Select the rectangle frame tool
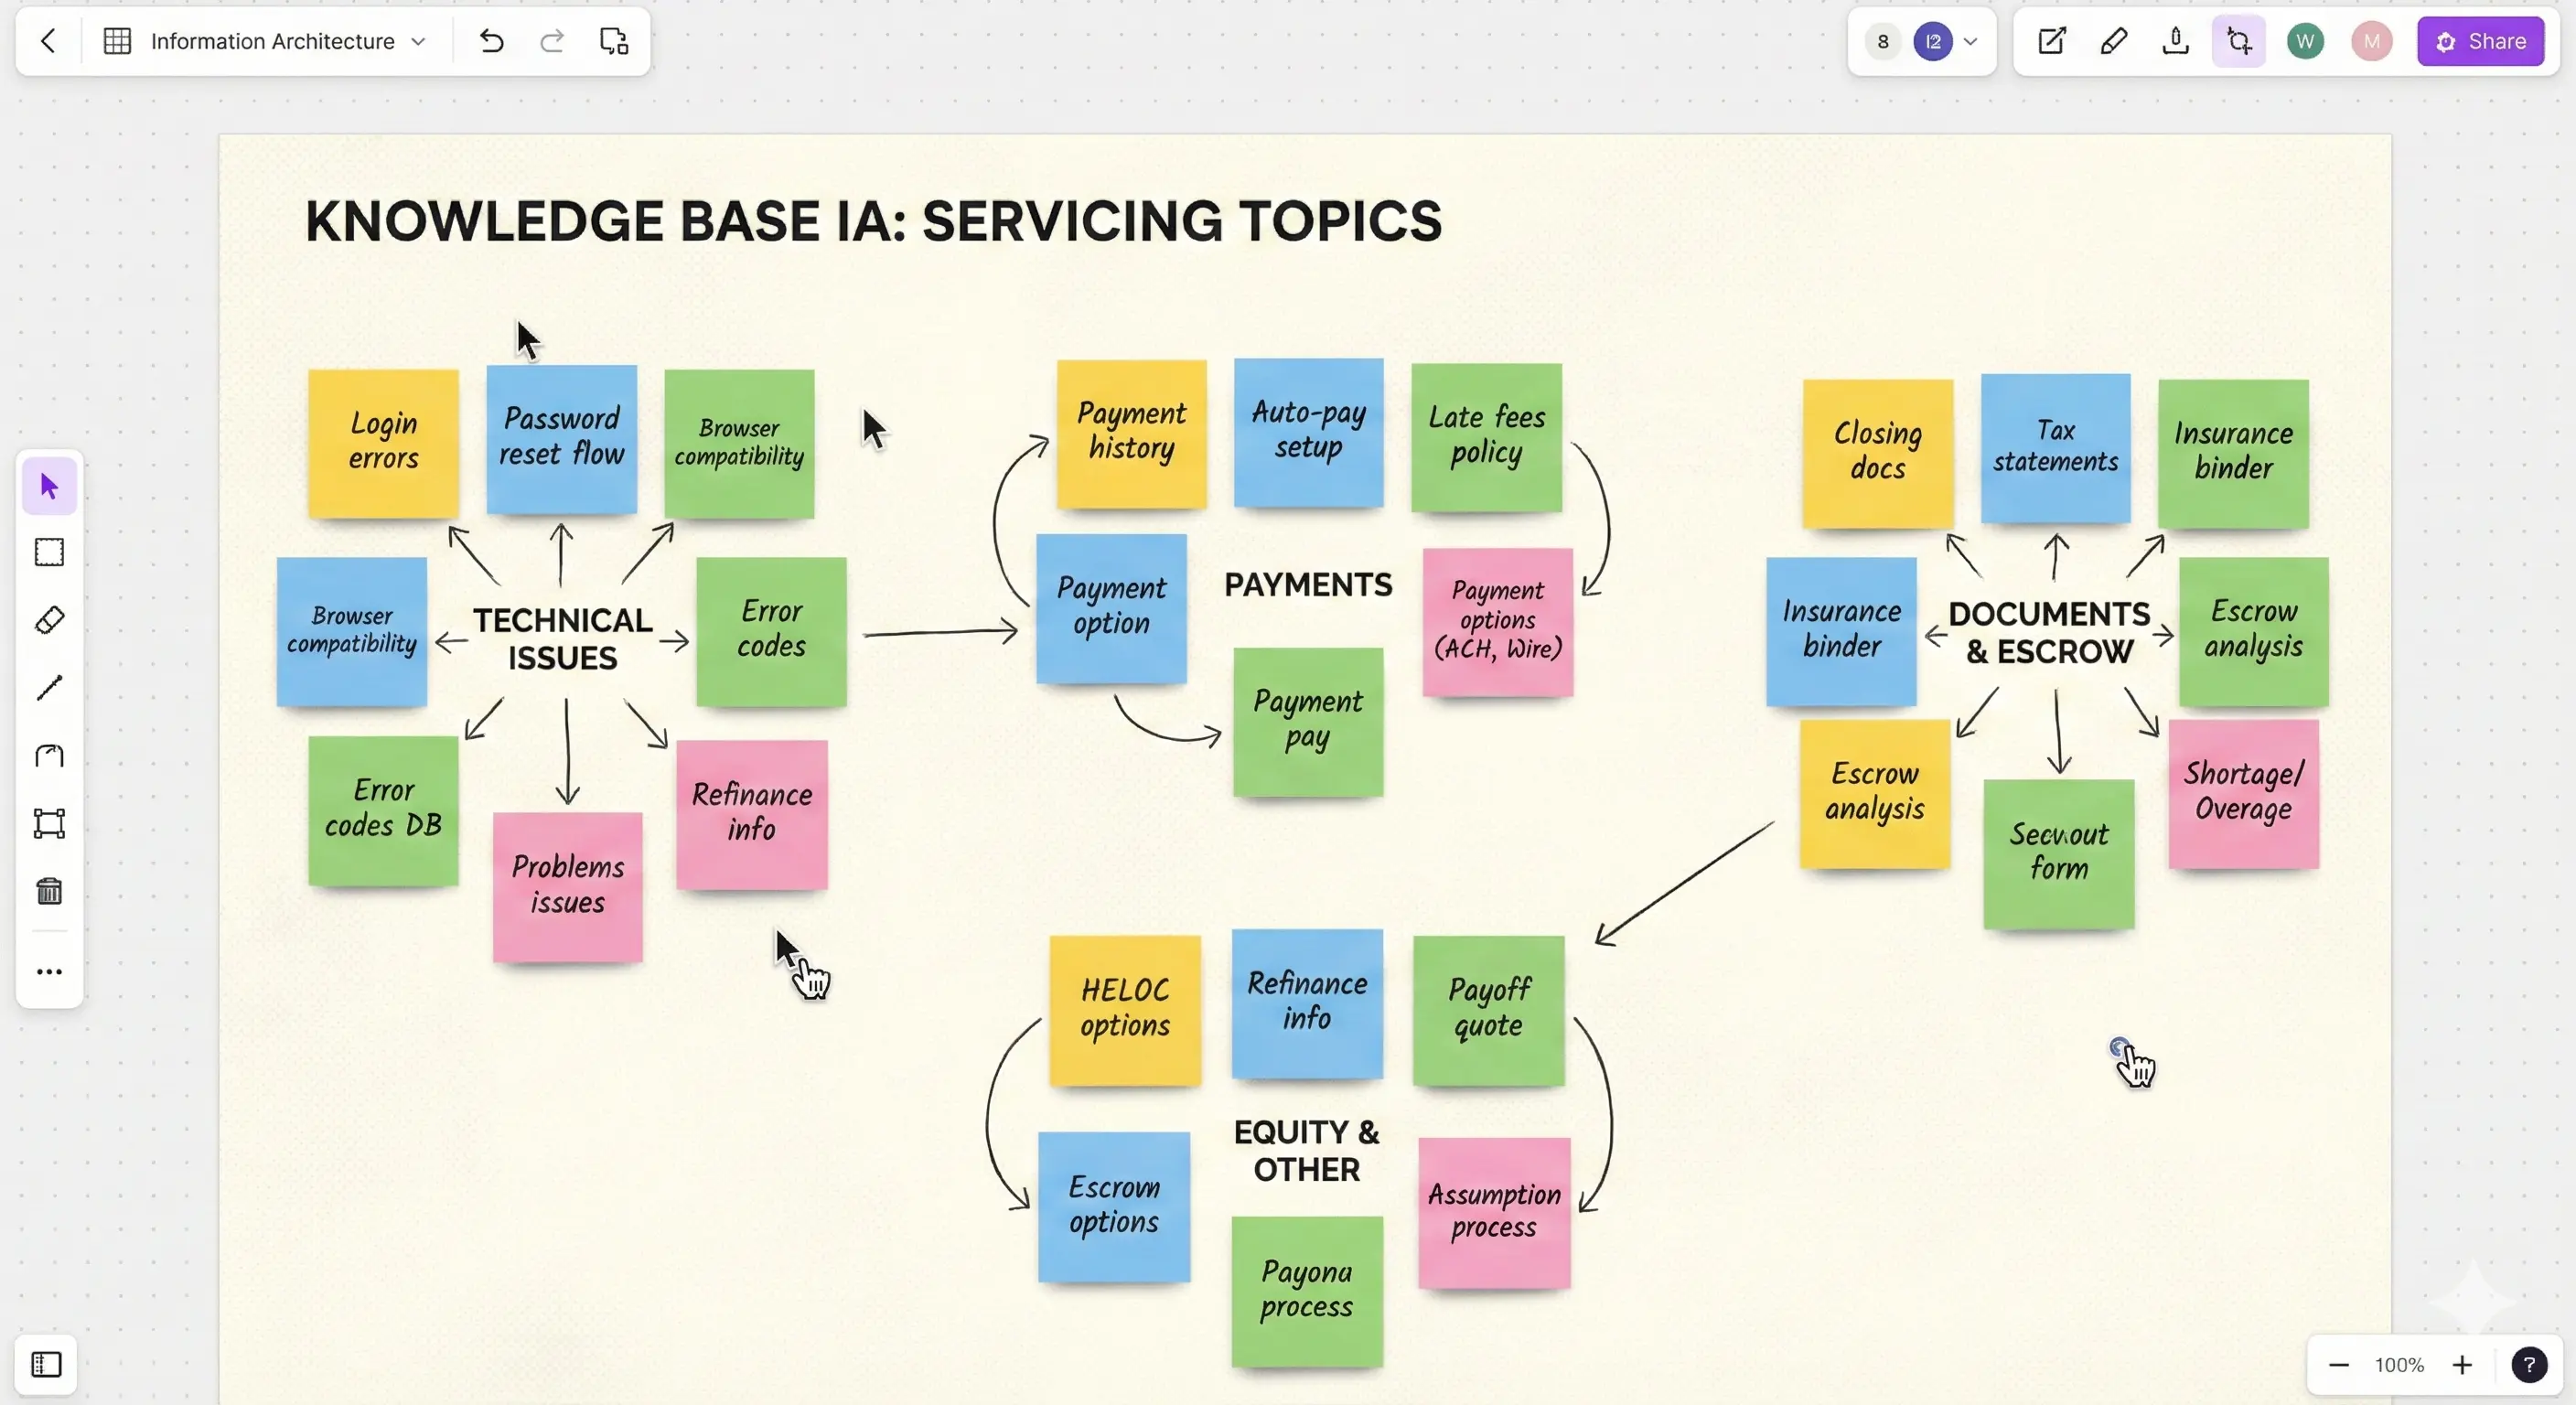2576x1405 pixels. click(x=49, y=553)
